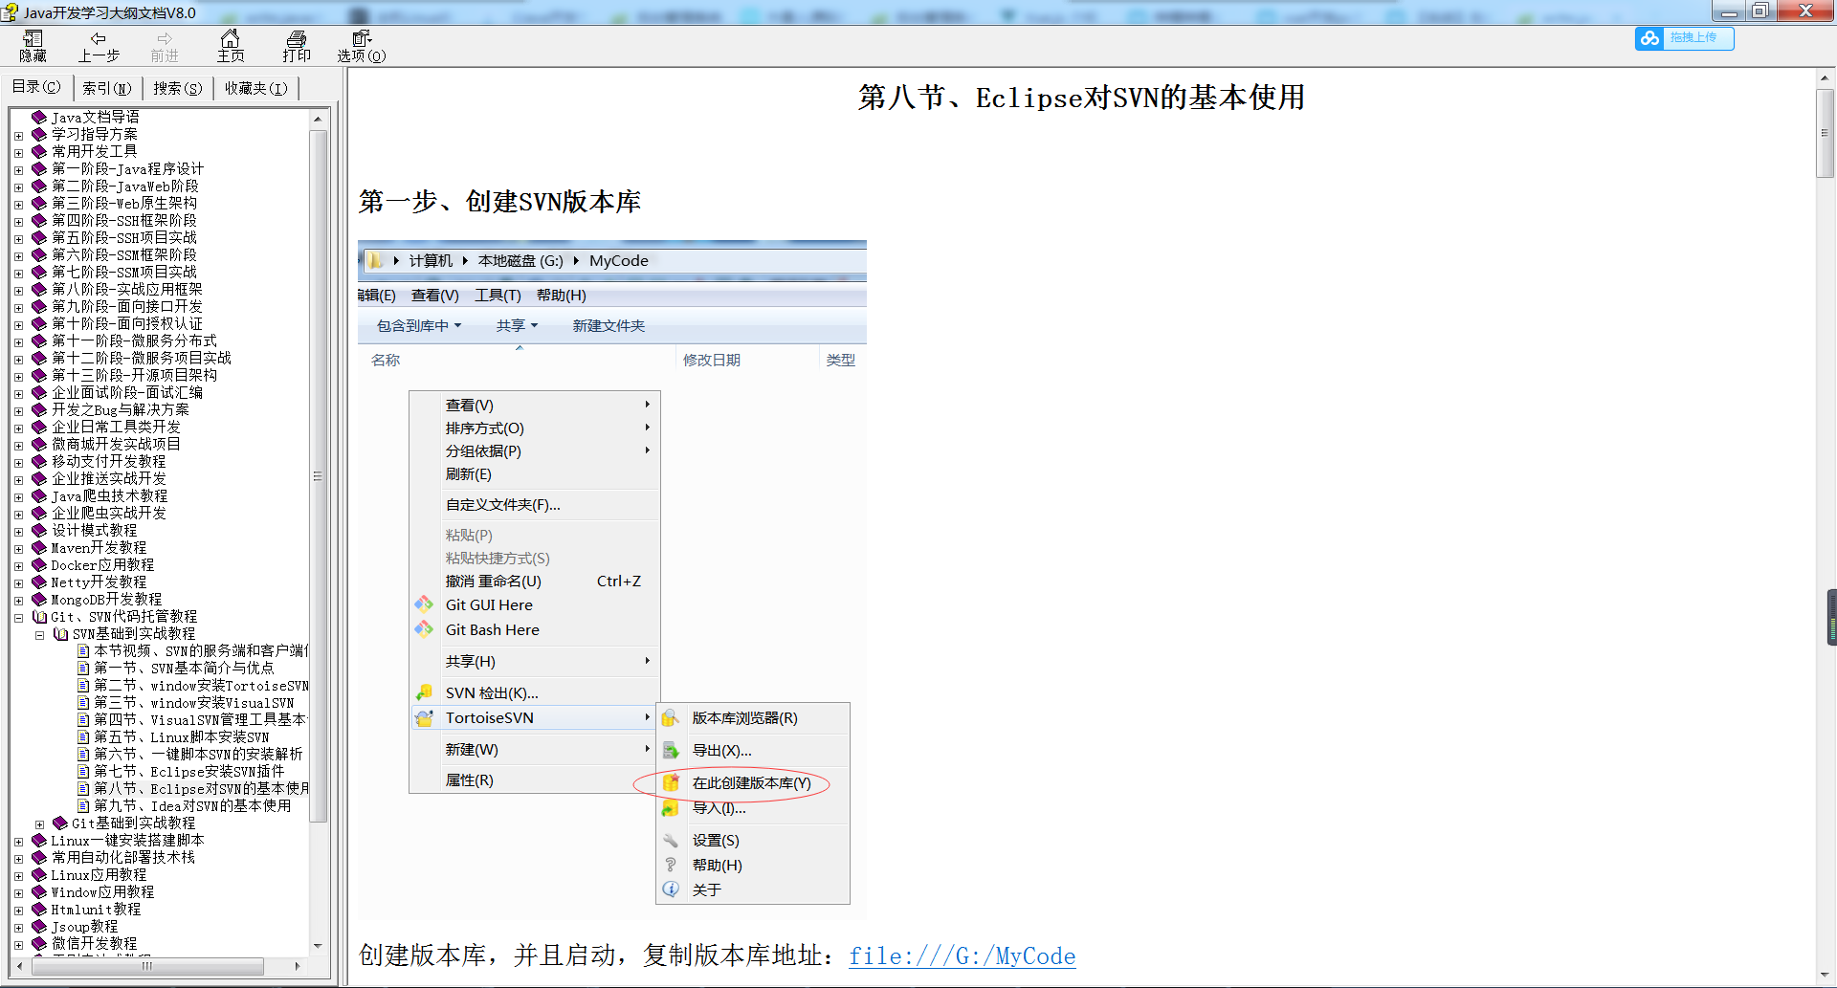Click the title 第八节、Eclipse对SVN的基本使用 heading
Viewport: 1837px width, 988px height.
click(x=1081, y=98)
